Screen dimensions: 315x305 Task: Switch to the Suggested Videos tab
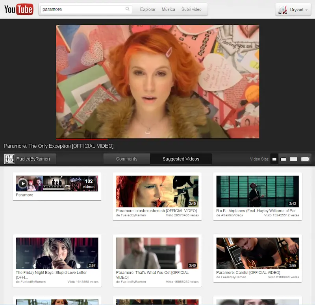(x=181, y=159)
